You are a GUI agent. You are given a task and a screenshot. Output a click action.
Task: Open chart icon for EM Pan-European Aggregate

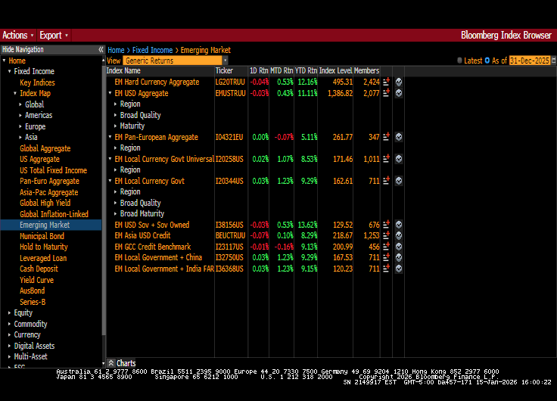(399, 137)
